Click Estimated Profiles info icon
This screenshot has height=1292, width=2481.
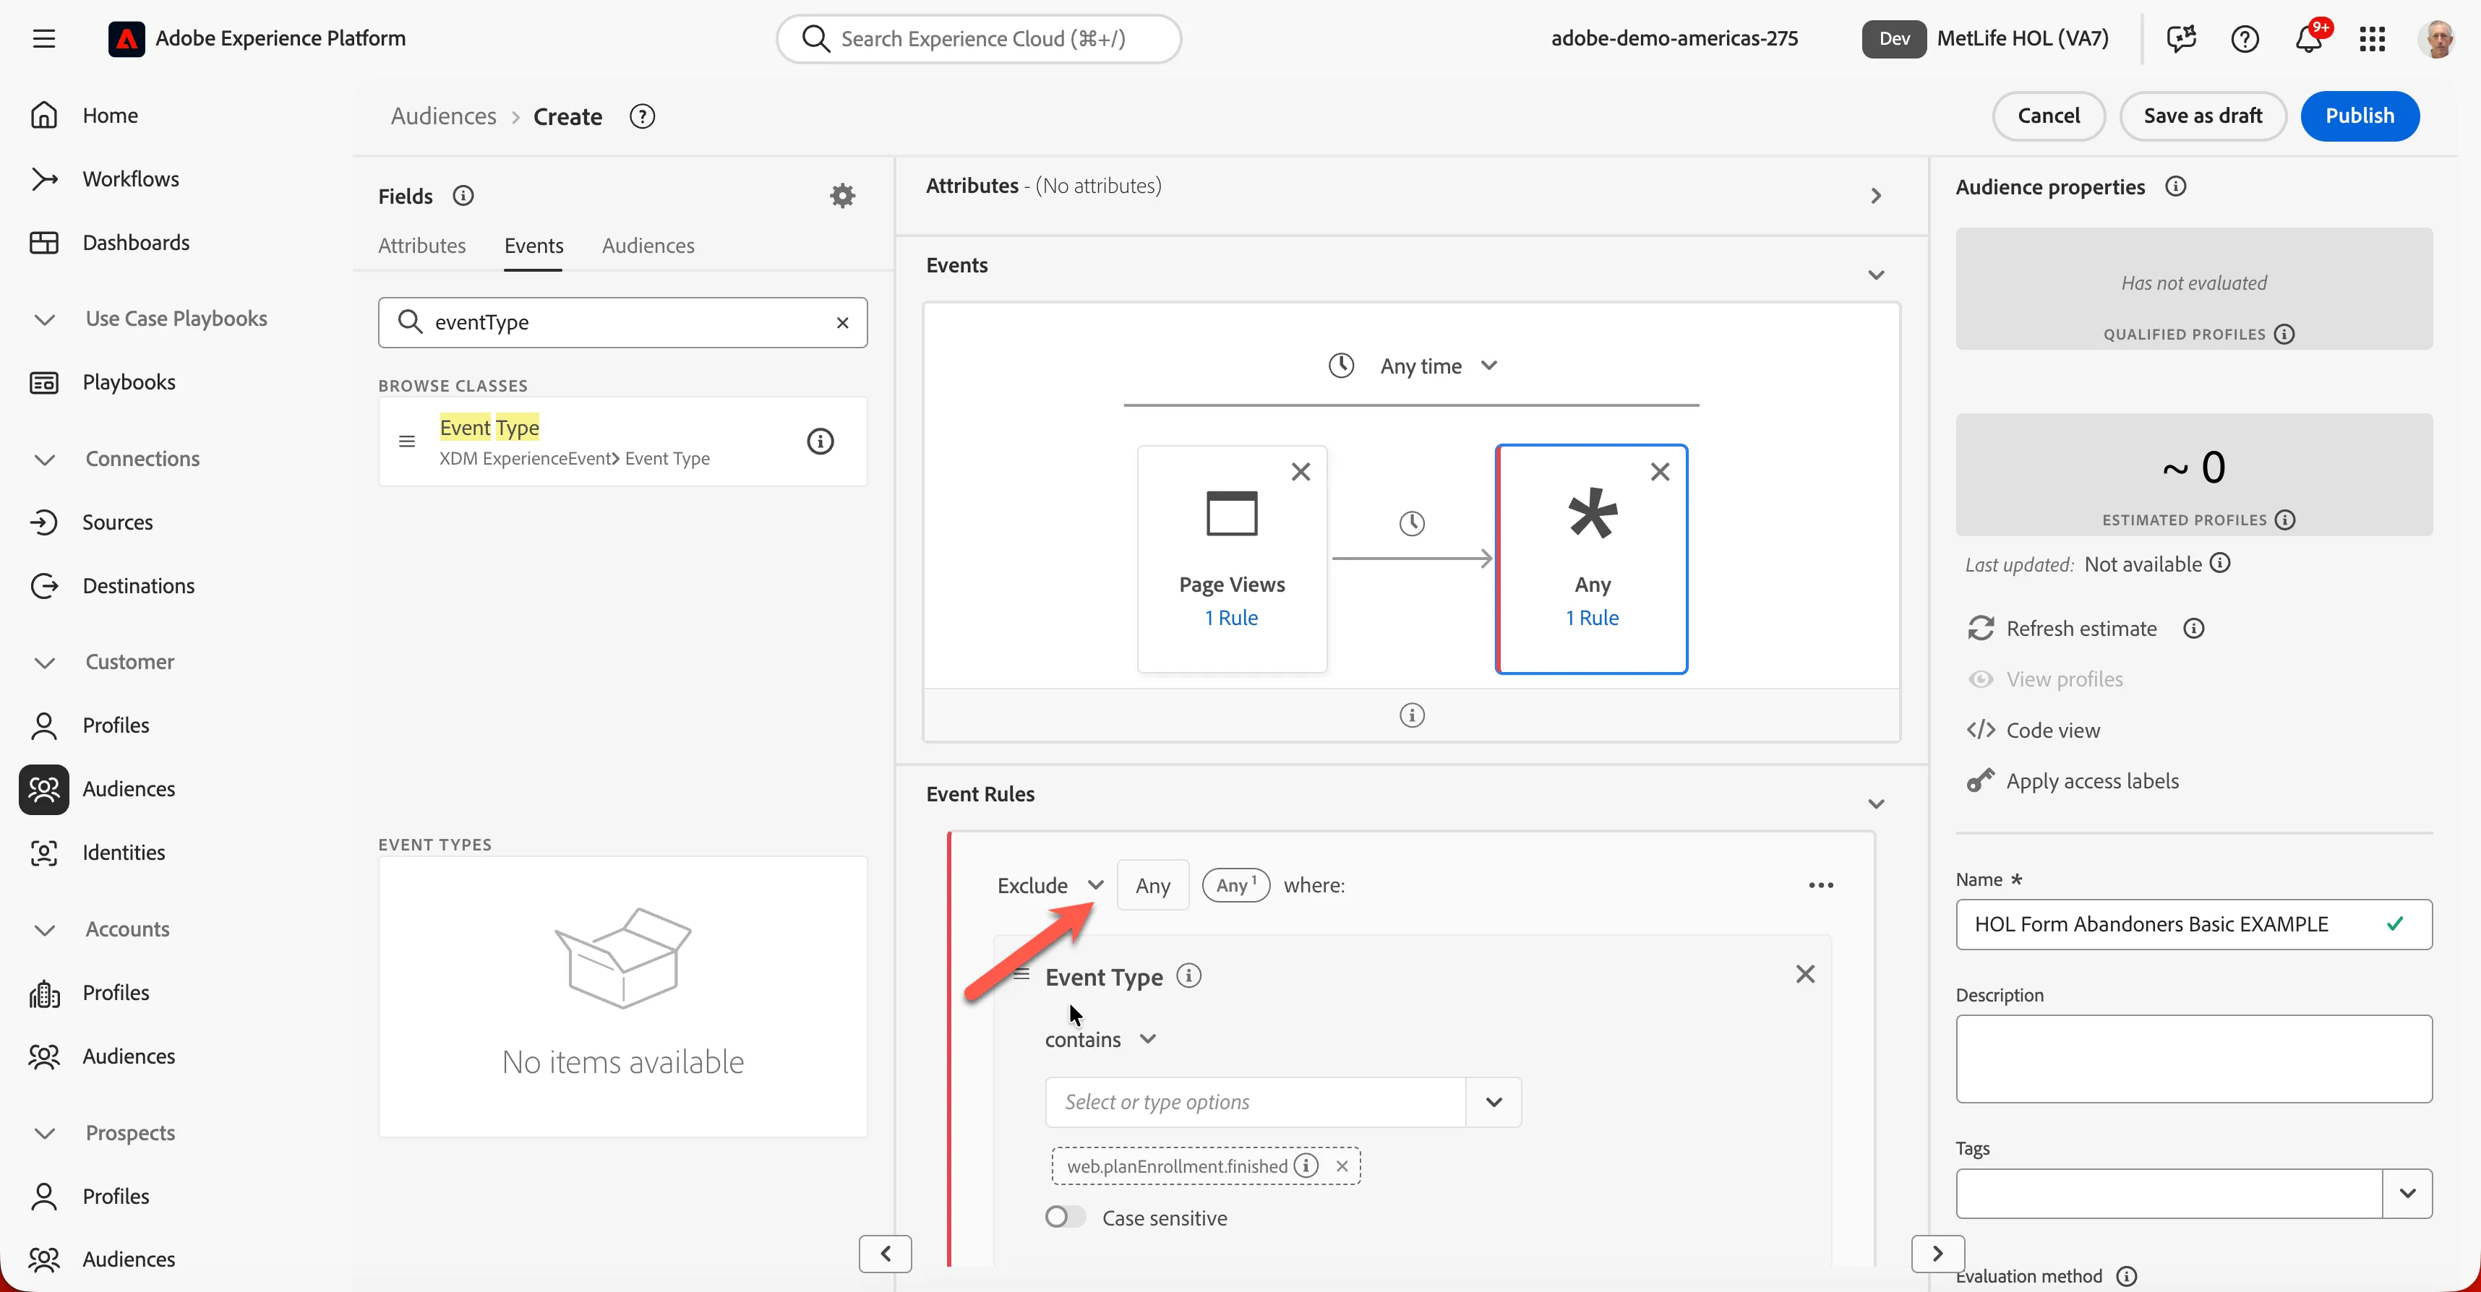[x=2286, y=520]
